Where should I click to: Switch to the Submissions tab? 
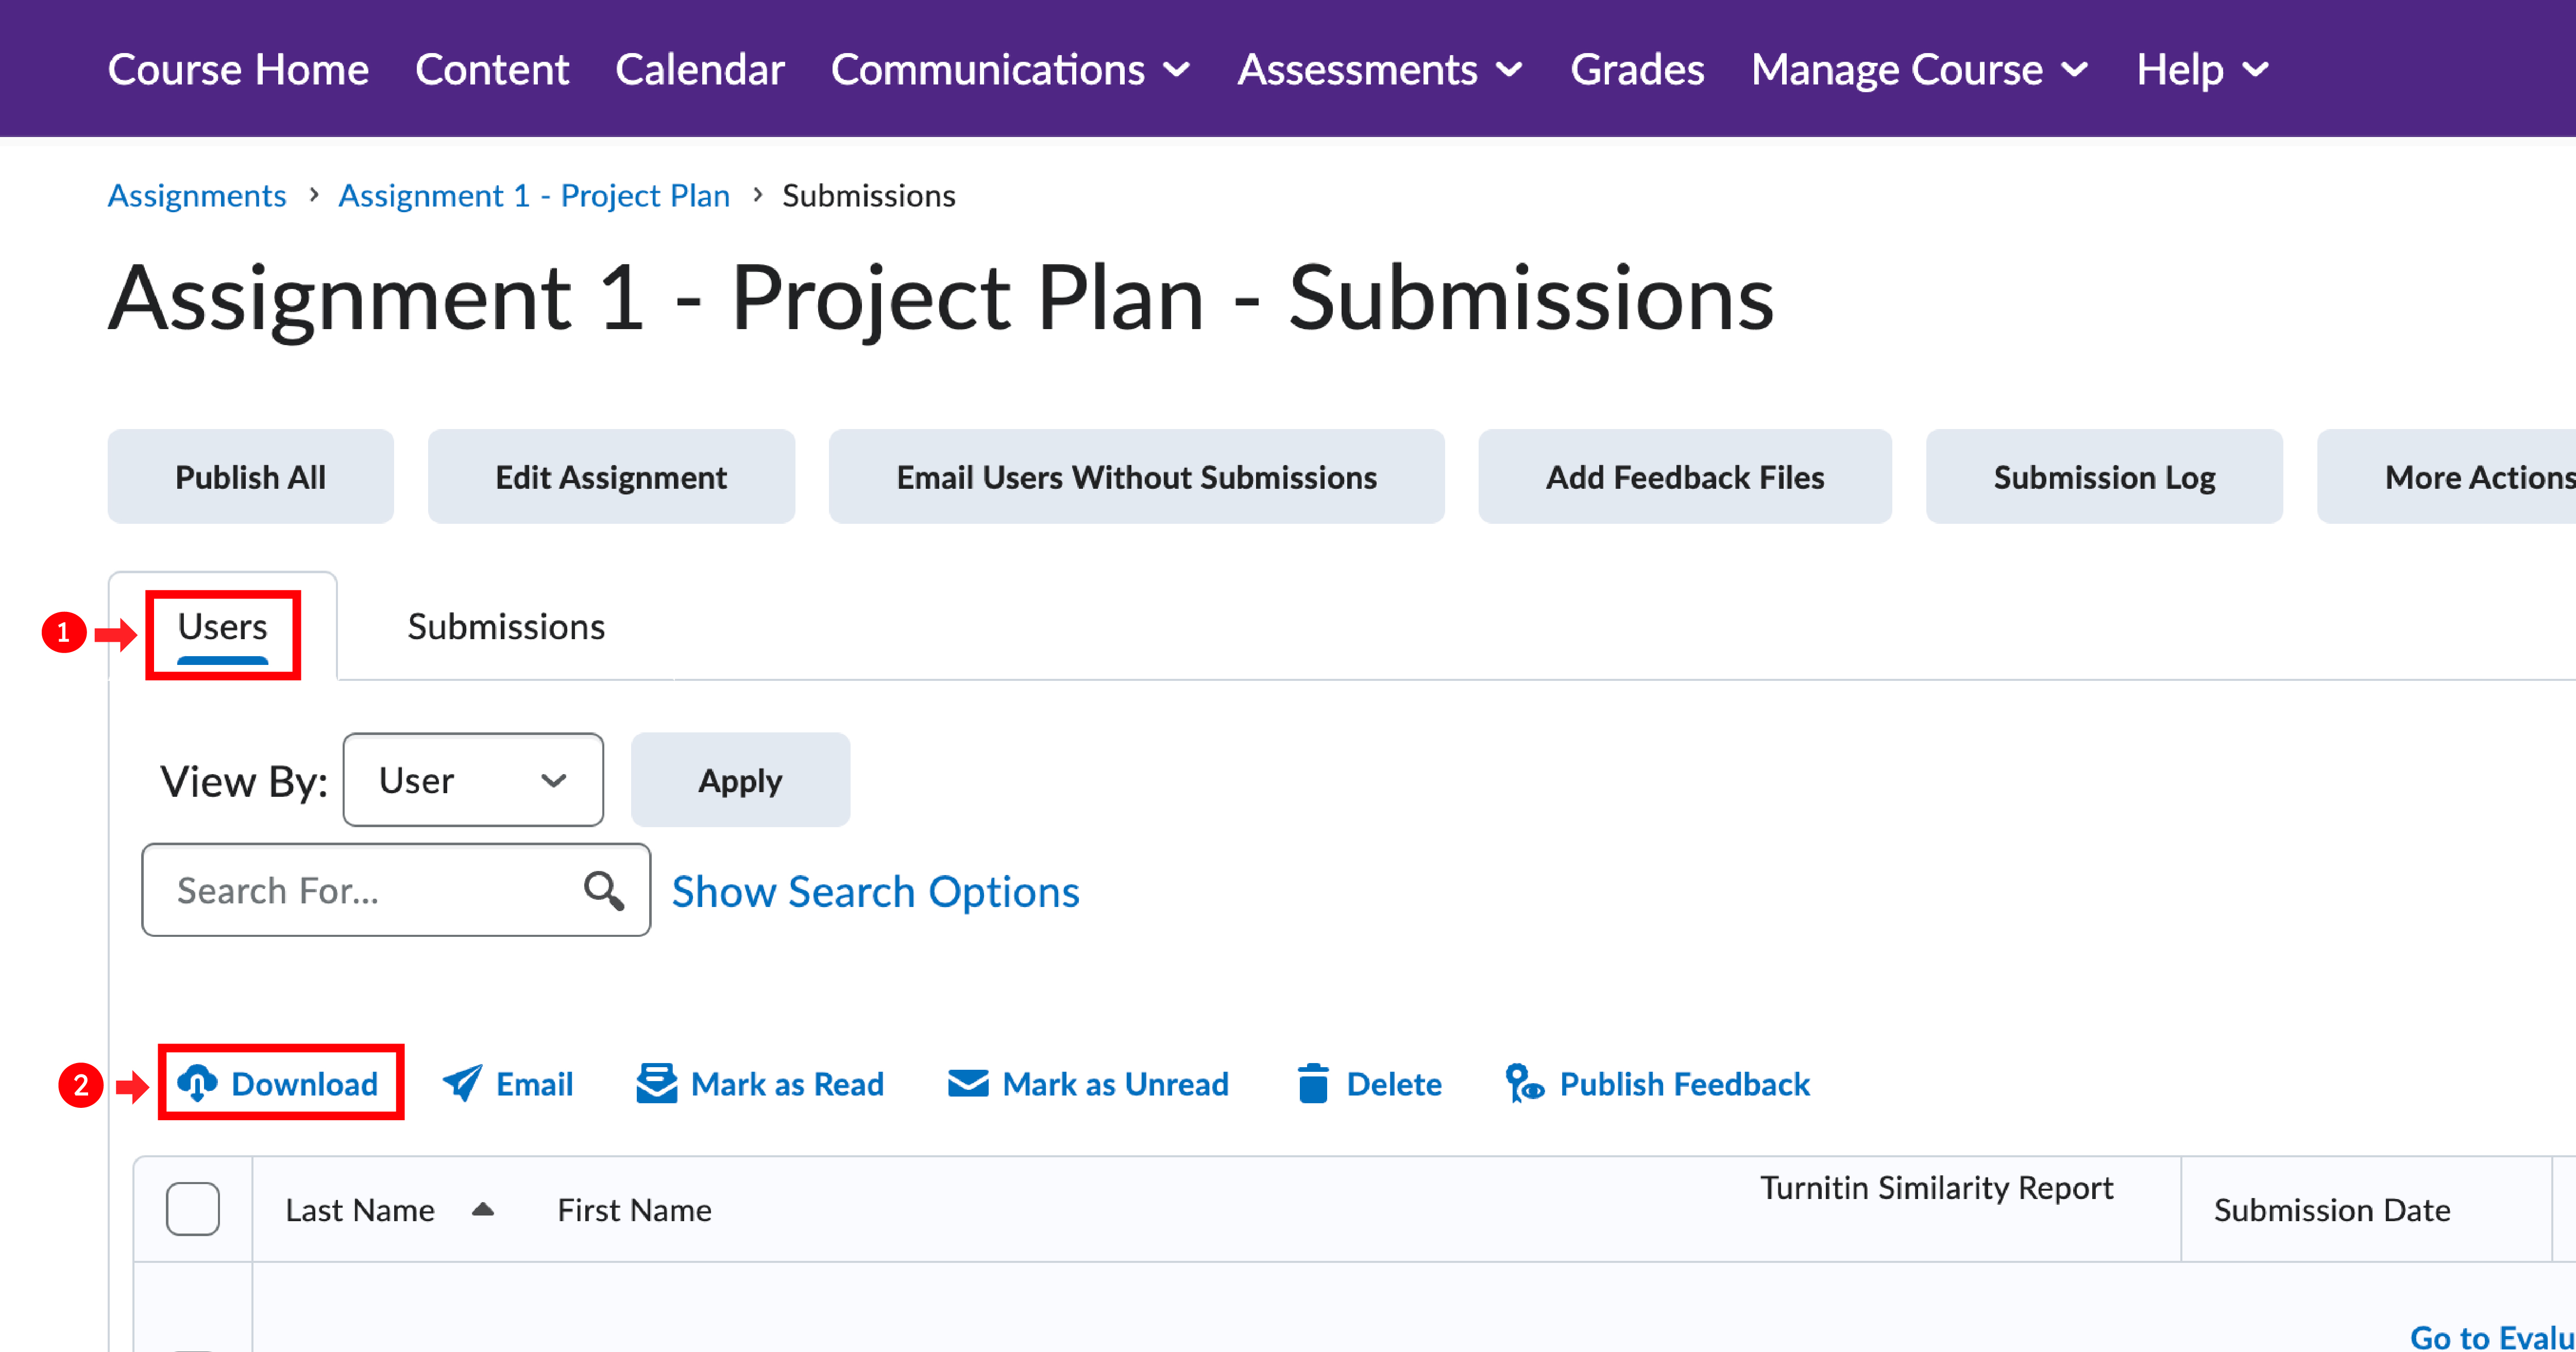pyautogui.click(x=506, y=627)
